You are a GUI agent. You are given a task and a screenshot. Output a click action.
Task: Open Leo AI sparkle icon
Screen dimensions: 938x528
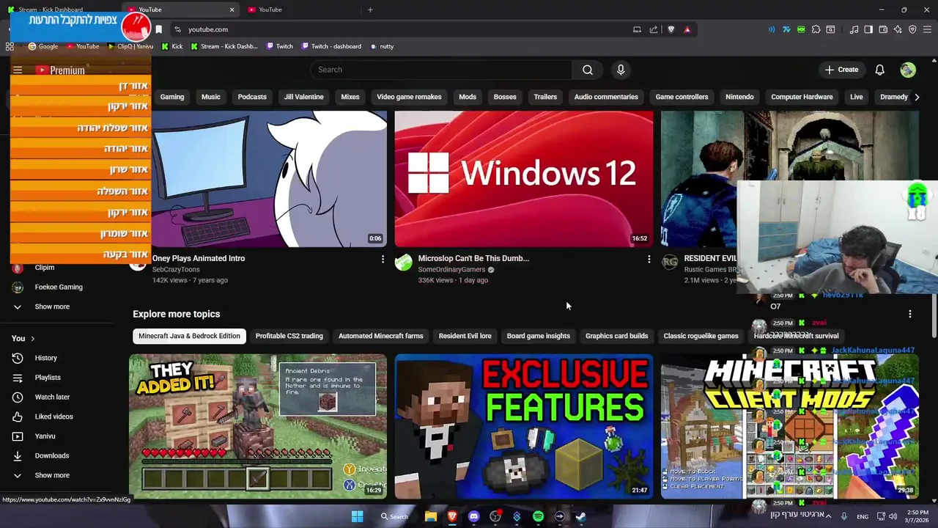tap(898, 29)
